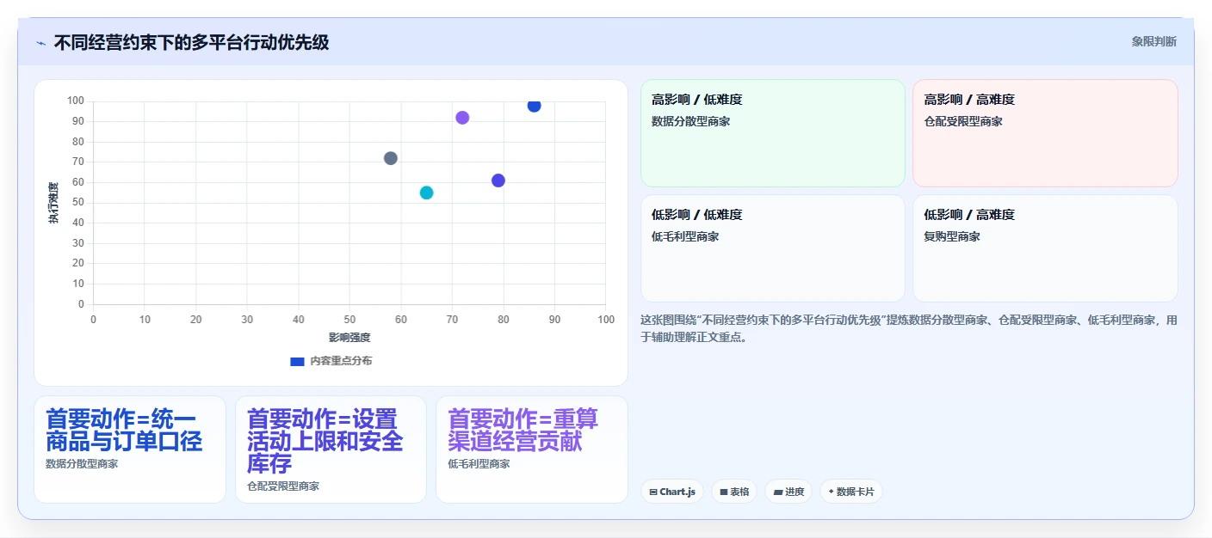Open the 高影响 / 高难度 quadrant card
The height and width of the screenshot is (538, 1212).
[x=1045, y=133]
